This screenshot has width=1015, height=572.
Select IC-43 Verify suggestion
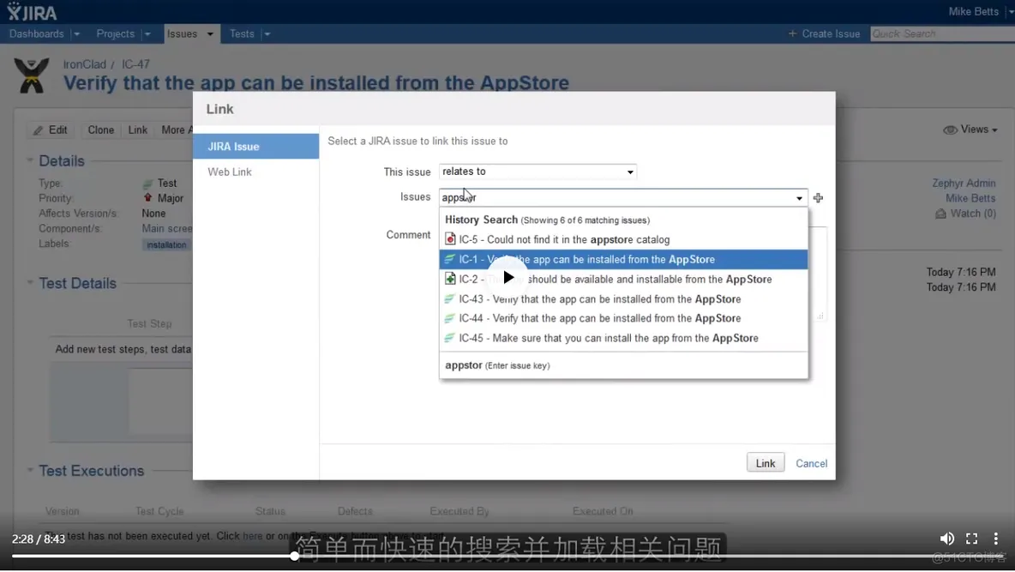pos(623,298)
